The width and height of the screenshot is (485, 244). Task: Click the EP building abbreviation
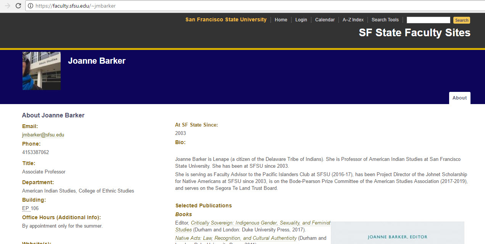pyautogui.click(x=26, y=209)
